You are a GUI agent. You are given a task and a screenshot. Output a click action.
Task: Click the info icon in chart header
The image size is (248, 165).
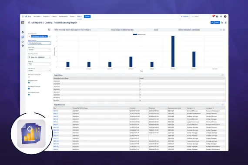[x=221, y=30]
